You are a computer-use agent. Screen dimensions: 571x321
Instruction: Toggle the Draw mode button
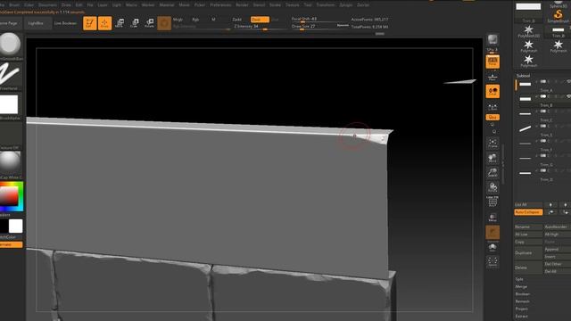[105, 23]
